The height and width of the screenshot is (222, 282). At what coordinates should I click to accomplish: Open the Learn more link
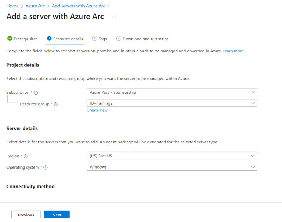[x=233, y=51]
